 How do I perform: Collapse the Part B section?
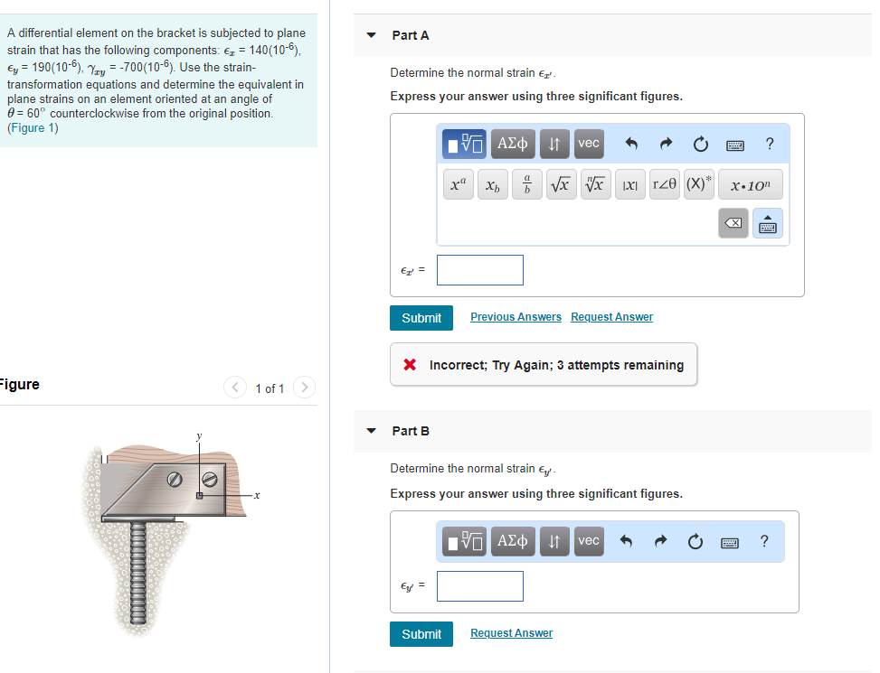click(371, 431)
